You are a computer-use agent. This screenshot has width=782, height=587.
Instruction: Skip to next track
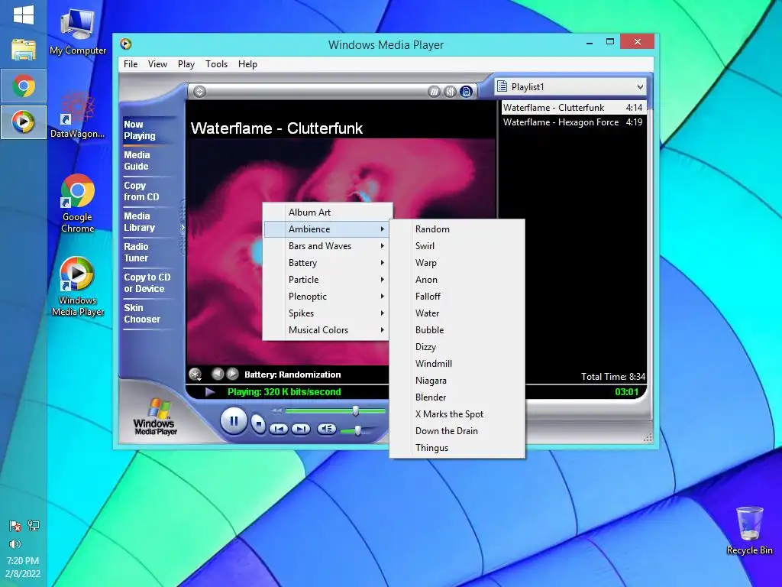click(x=301, y=429)
